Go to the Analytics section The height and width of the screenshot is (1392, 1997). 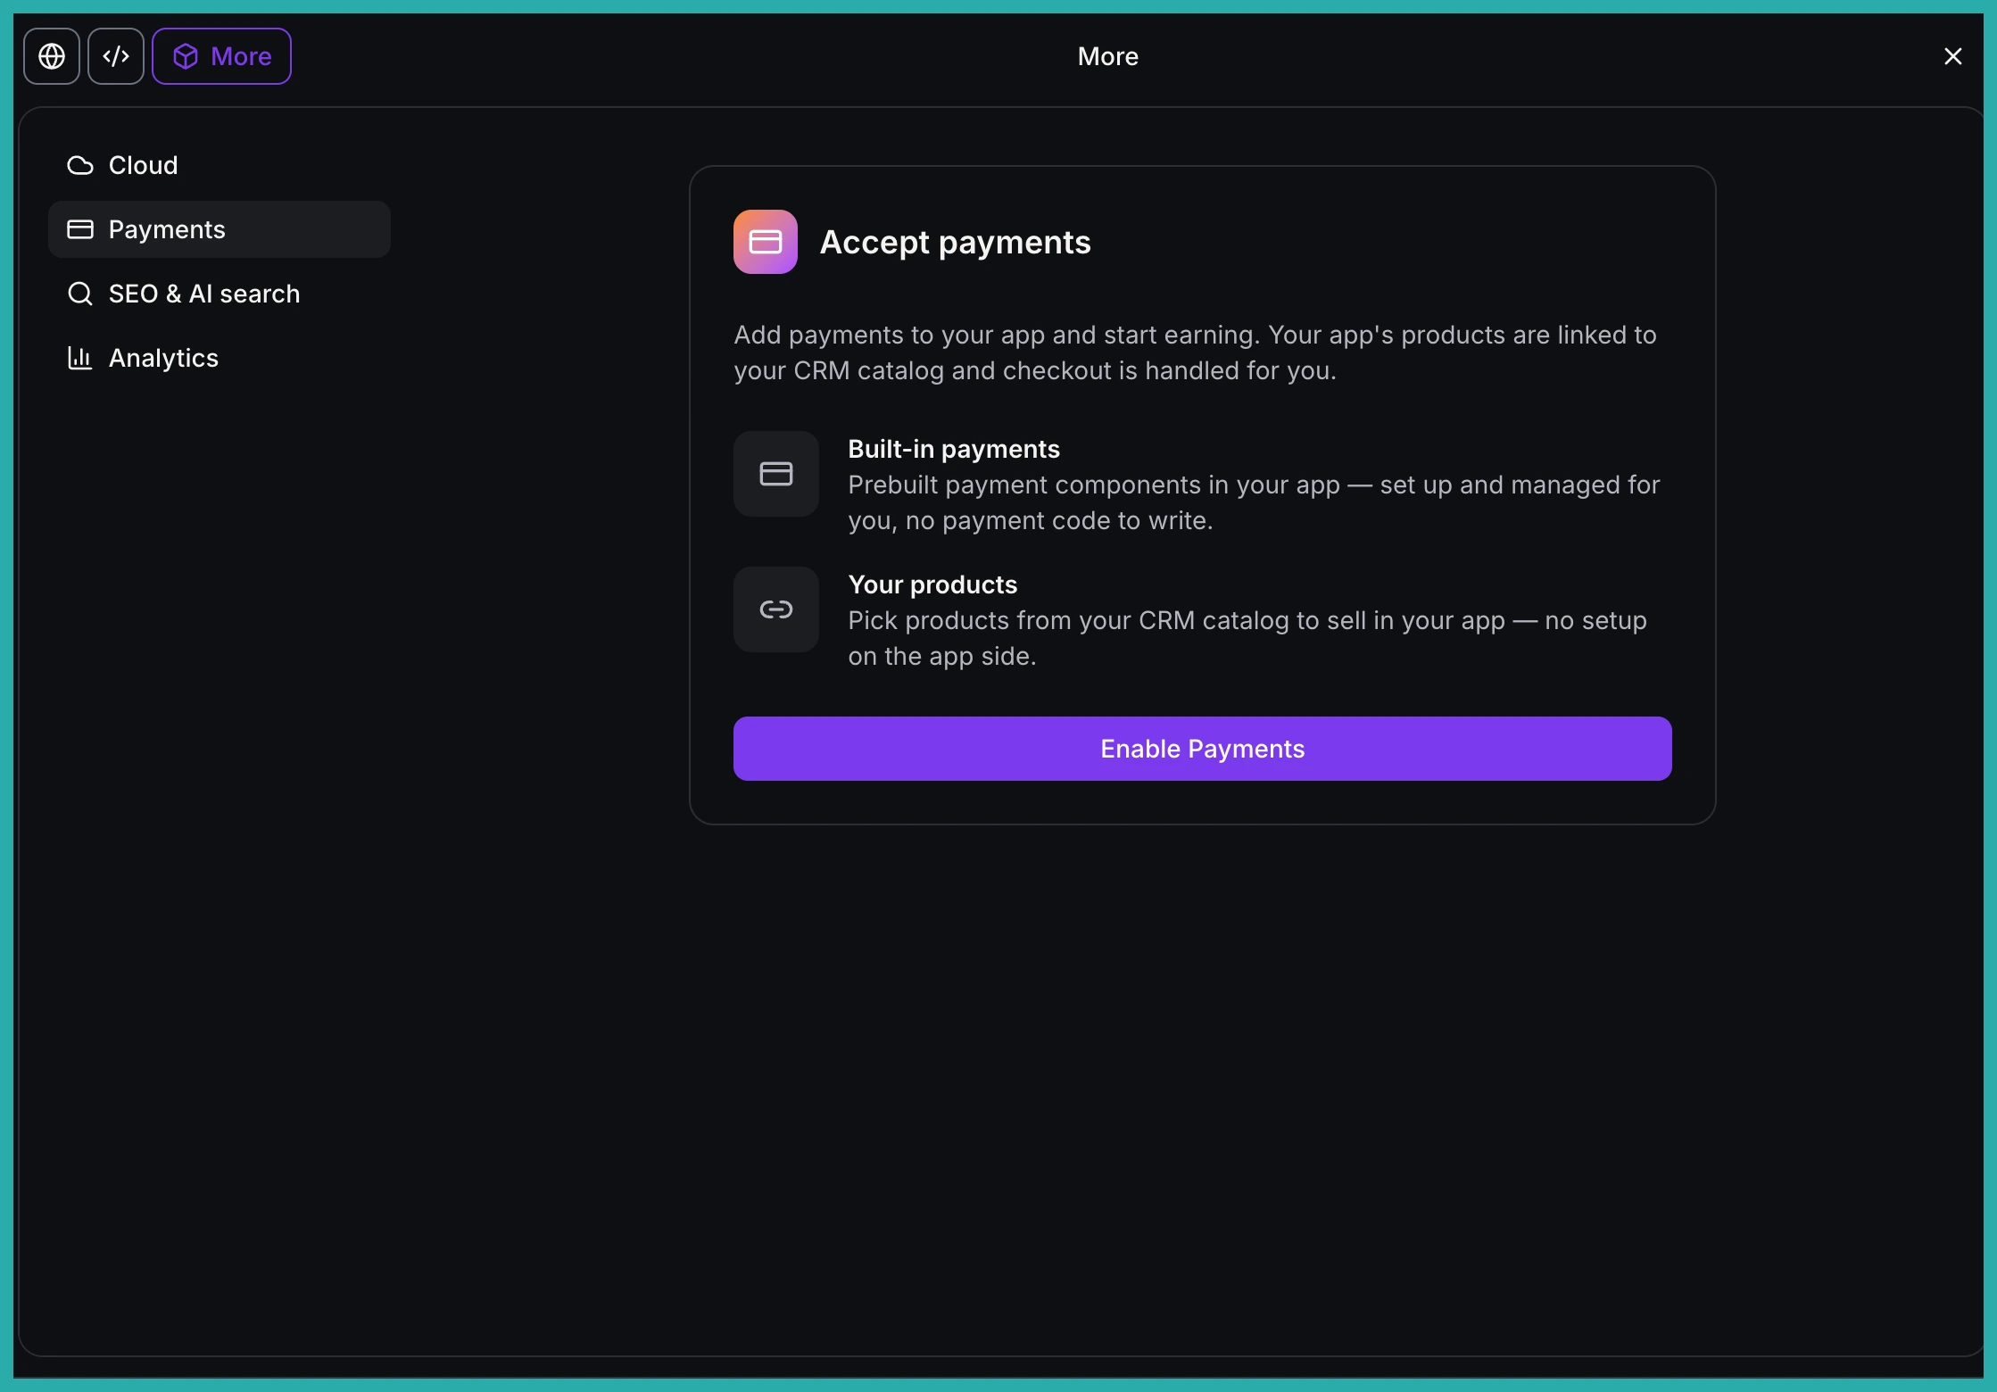[x=220, y=358]
